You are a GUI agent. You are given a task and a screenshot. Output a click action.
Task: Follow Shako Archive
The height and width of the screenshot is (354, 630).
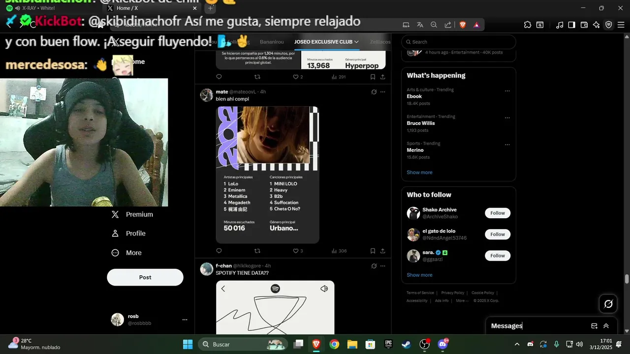click(x=498, y=213)
